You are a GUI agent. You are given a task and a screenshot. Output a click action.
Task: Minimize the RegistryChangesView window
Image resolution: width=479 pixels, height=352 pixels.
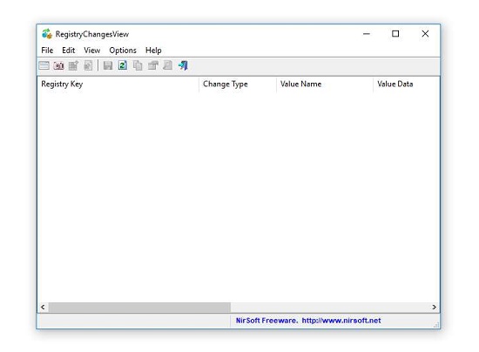point(367,34)
